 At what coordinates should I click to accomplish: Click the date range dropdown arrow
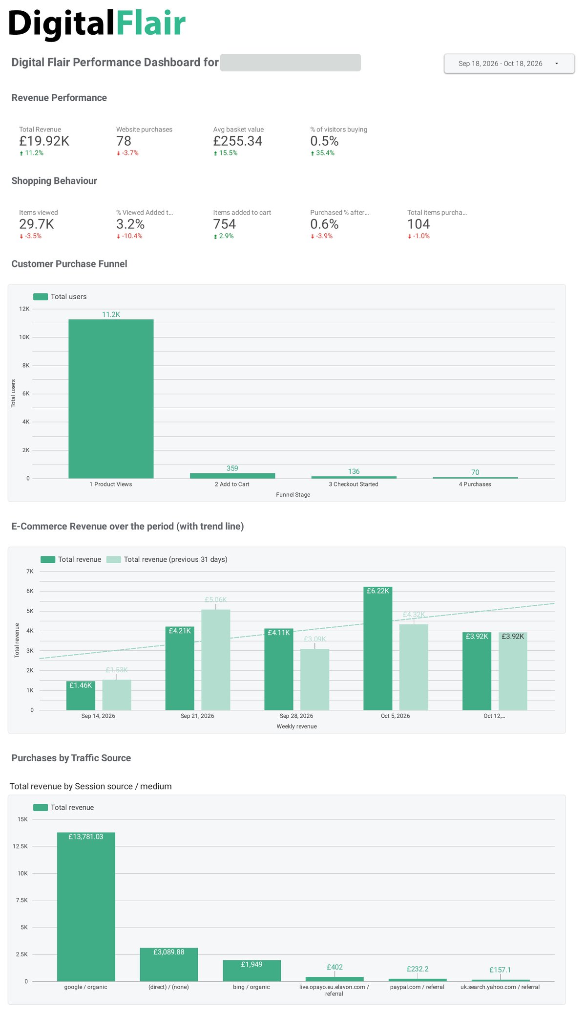coord(556,64)
